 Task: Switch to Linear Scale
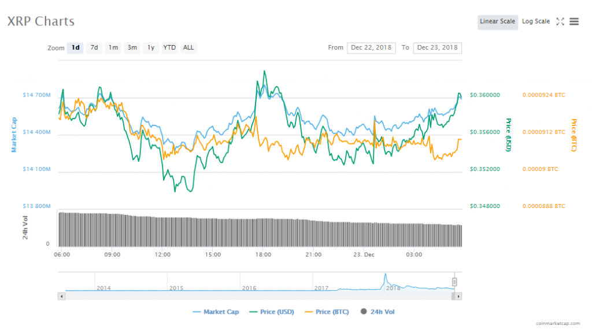[x=497, y=21]
